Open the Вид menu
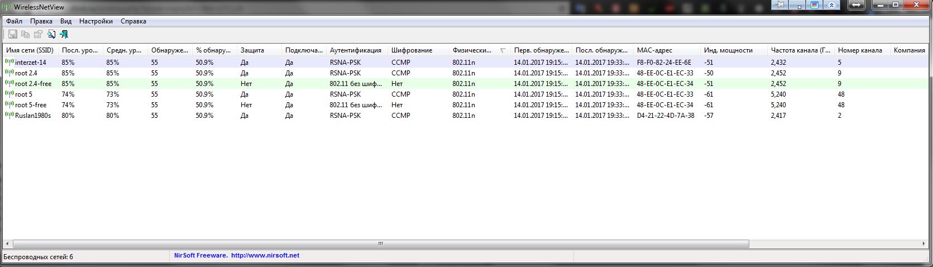Viewport: 933px width, 267px height. coord(66,21)
